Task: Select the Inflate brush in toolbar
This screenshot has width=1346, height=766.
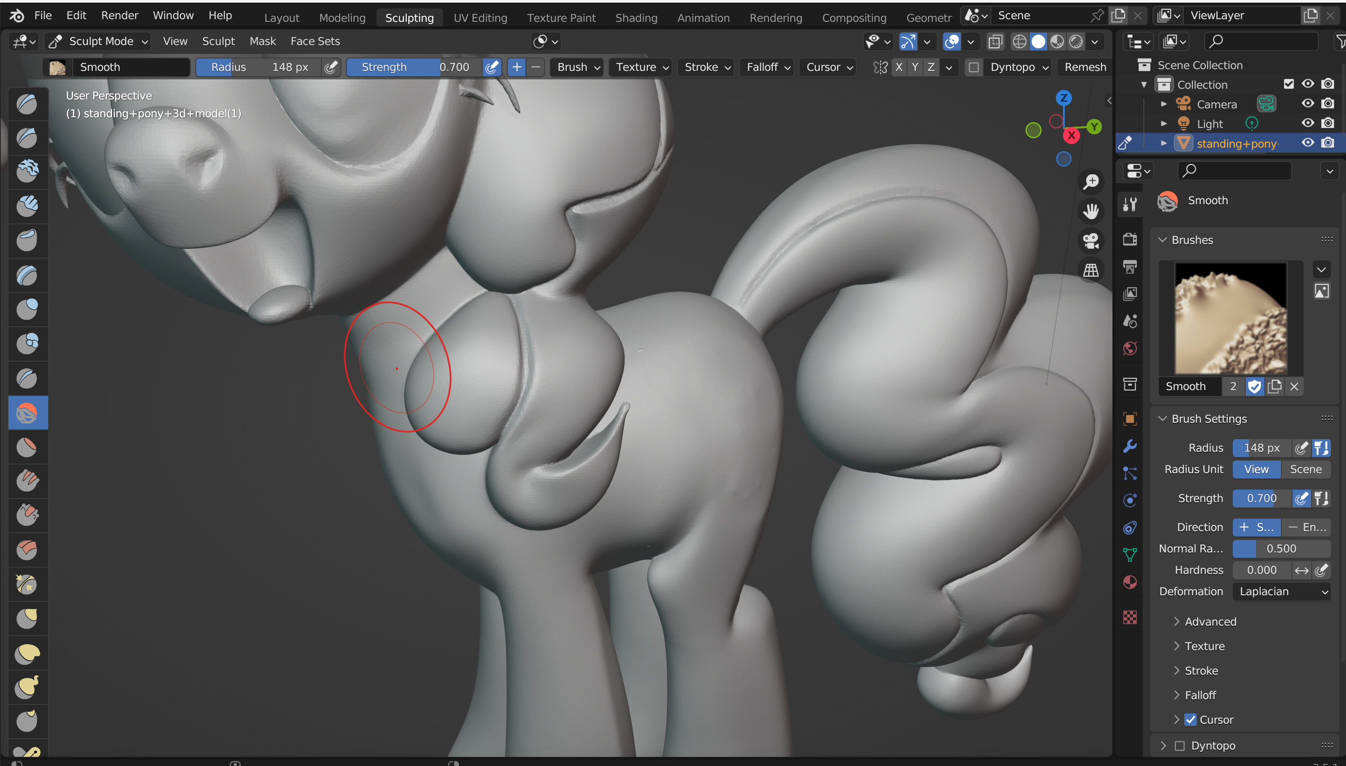Action: 27,309
